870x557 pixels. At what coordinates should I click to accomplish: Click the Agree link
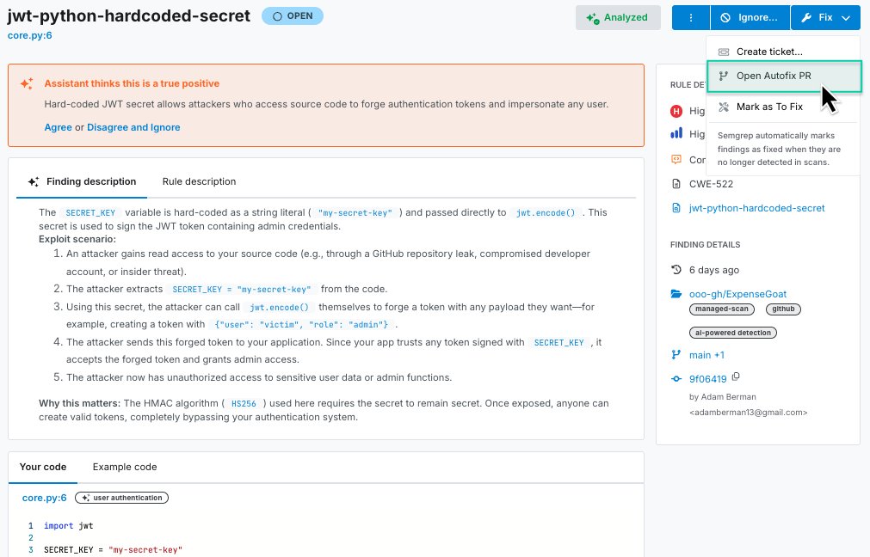59,127
